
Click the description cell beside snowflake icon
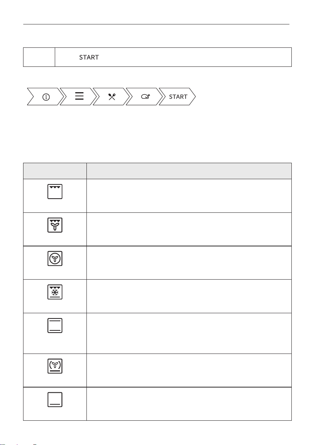[189, 296]
